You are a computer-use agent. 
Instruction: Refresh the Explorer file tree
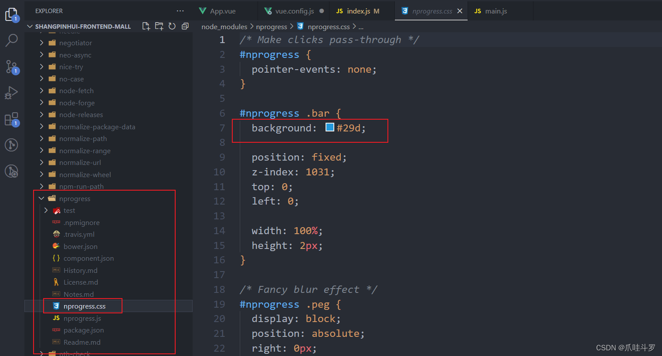[172, 26]
